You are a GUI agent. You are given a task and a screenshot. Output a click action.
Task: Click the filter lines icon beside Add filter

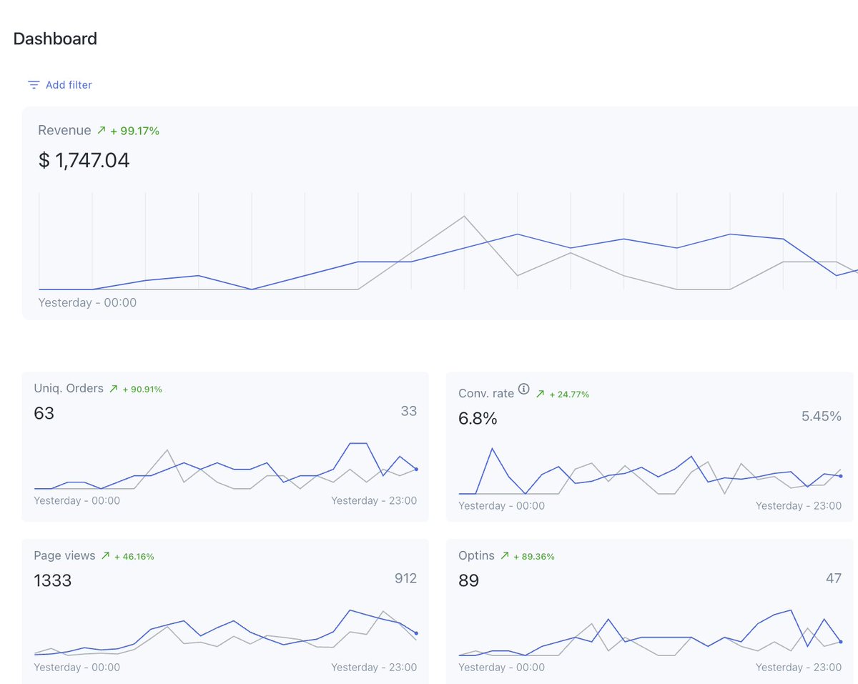pyautogui.click(x=34, y=85)
